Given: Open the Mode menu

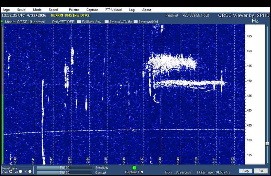Looking at the screenshot, I should point(37,10).
